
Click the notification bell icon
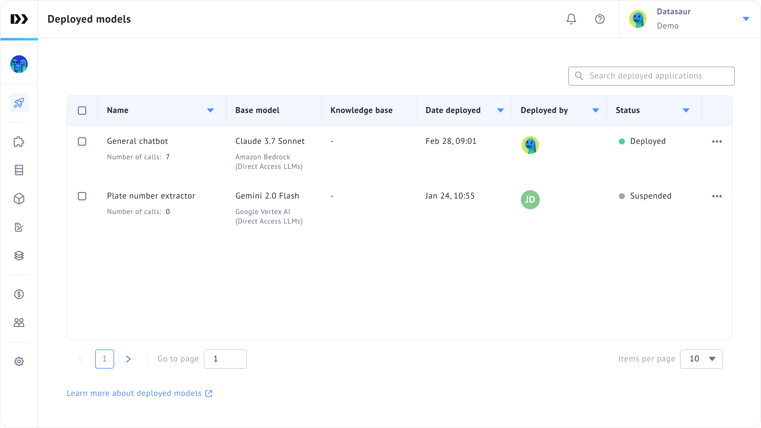pyautogui.click(x=571, y=19)
